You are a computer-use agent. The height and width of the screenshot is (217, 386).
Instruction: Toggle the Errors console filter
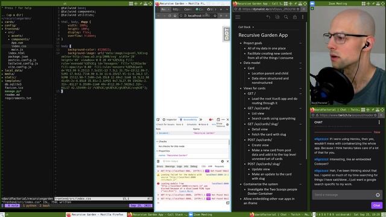pyautogui.click(x=160, y=166)
